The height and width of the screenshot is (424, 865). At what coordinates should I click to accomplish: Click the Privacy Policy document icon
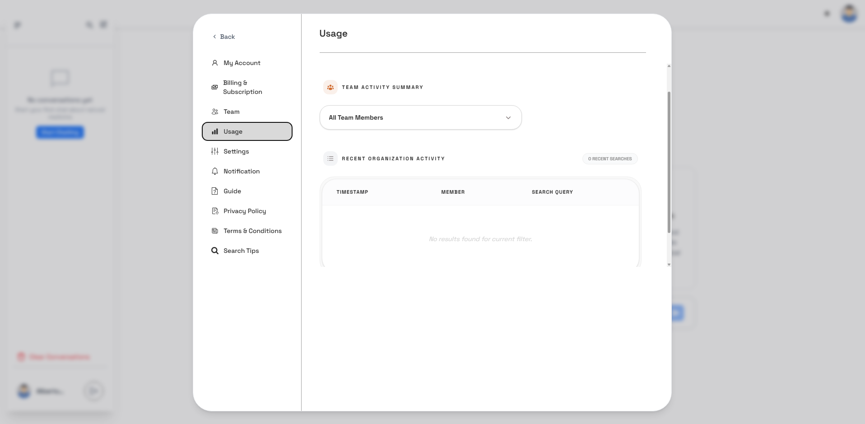tap(215, 211)
